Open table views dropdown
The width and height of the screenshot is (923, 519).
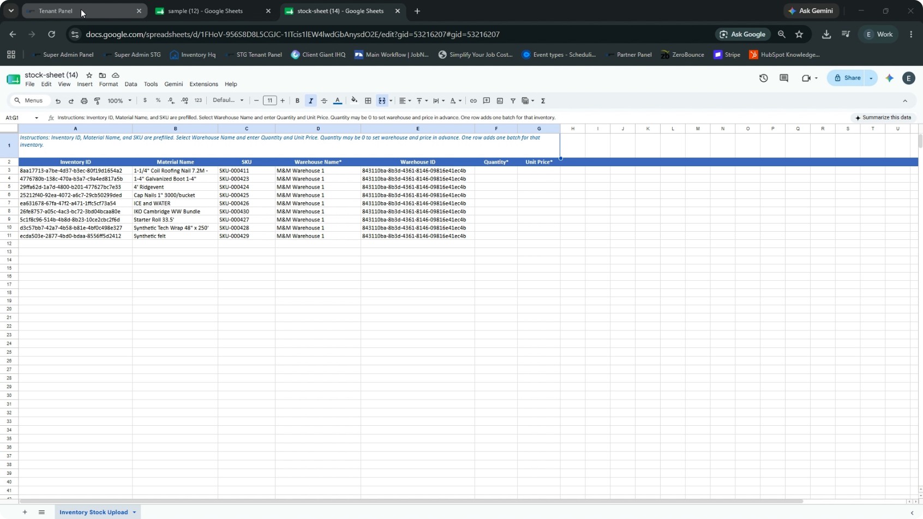pos(528,101)
